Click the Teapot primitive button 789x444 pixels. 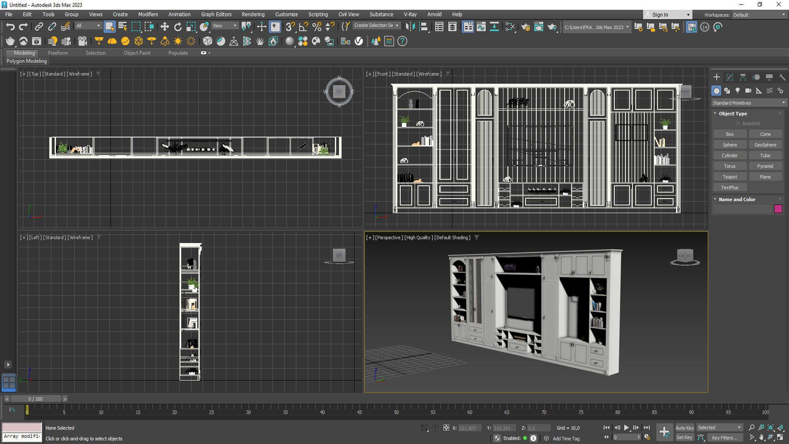pyautogui.click(x=730, y=177)
